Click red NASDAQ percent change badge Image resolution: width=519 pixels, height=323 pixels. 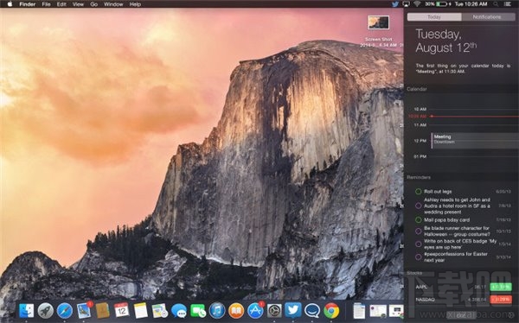[501, 300]
